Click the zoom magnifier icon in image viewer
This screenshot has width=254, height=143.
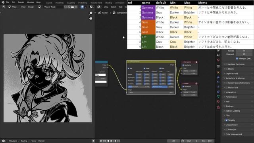(91, 13)
